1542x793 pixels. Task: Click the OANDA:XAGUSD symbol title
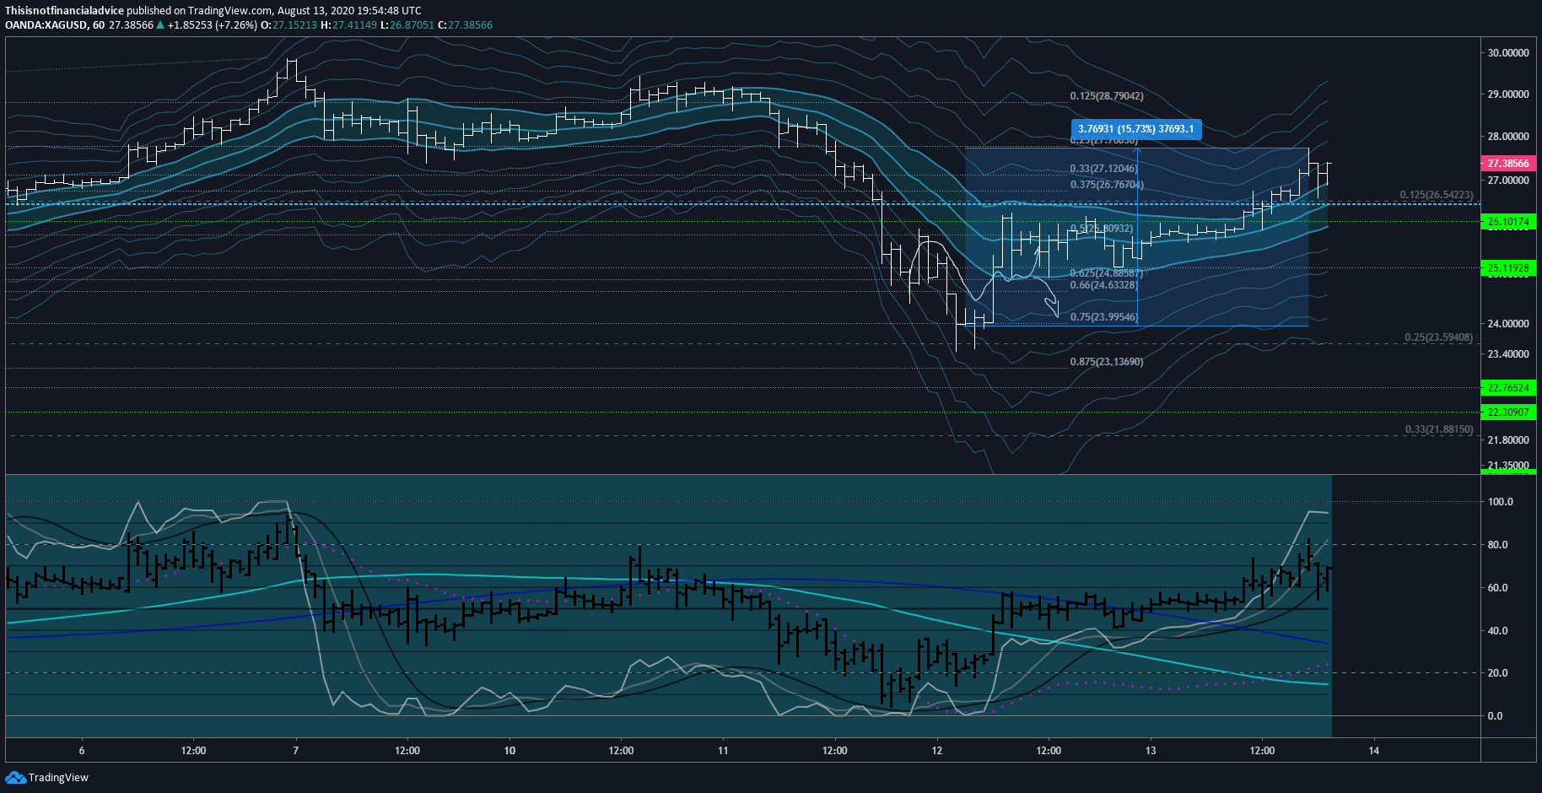coord(46,25)
